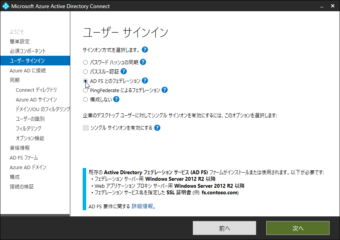This screenshot has width=340, height=240.
Task: Open フィルタリング sidebar item
Action: pos(29,129)
